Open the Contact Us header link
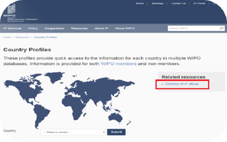 coord(179,3)
